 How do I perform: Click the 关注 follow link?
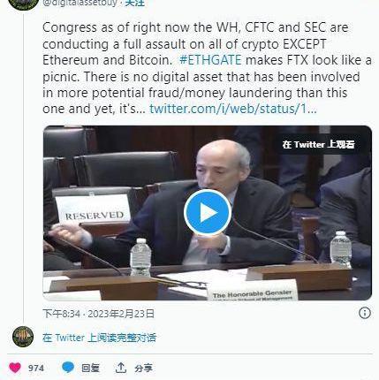click(135, 4)
